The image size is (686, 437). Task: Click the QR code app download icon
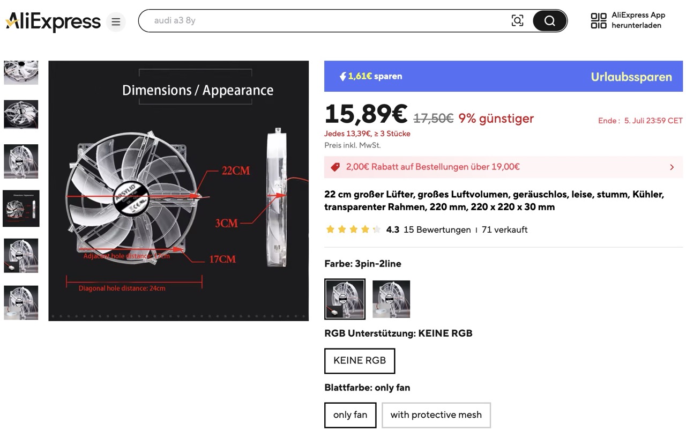tap(598, 21)
